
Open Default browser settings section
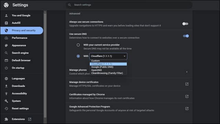22,61
